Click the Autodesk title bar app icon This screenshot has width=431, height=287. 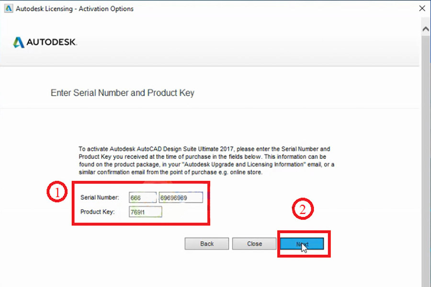[x=9, y=9]
